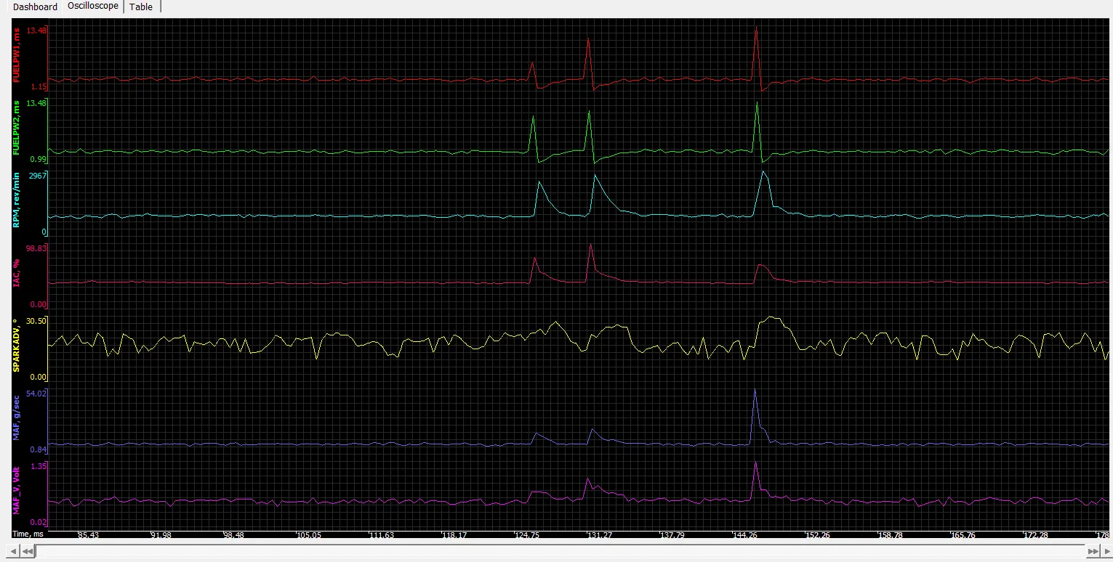Click the 1.35 MAF_V maximum value
Image resolution: width=1113 pixels, height=562 pixels.
[39, 466]
